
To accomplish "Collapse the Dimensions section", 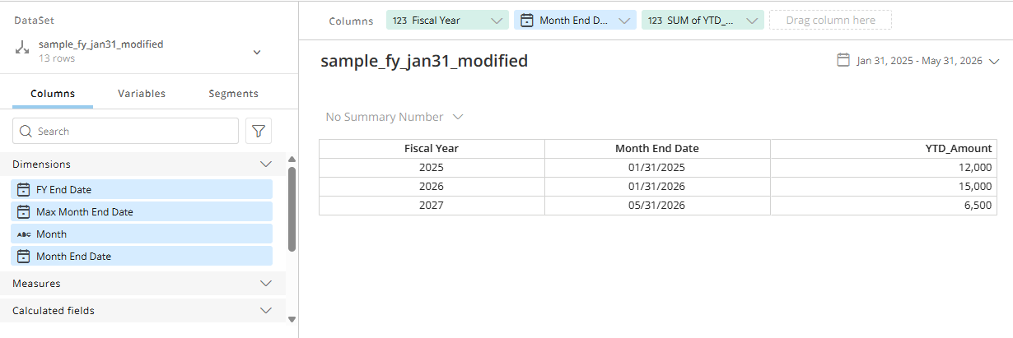I will (265, 164).
